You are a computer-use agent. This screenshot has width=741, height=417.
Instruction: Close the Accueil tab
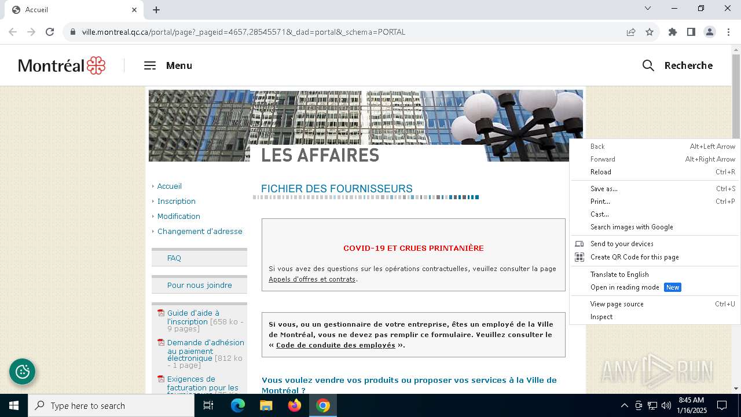(x=134, y=10)
